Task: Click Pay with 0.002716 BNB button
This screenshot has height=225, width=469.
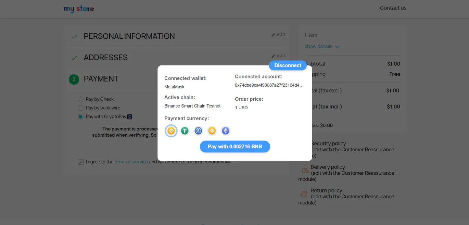Action: coord(235,147)
